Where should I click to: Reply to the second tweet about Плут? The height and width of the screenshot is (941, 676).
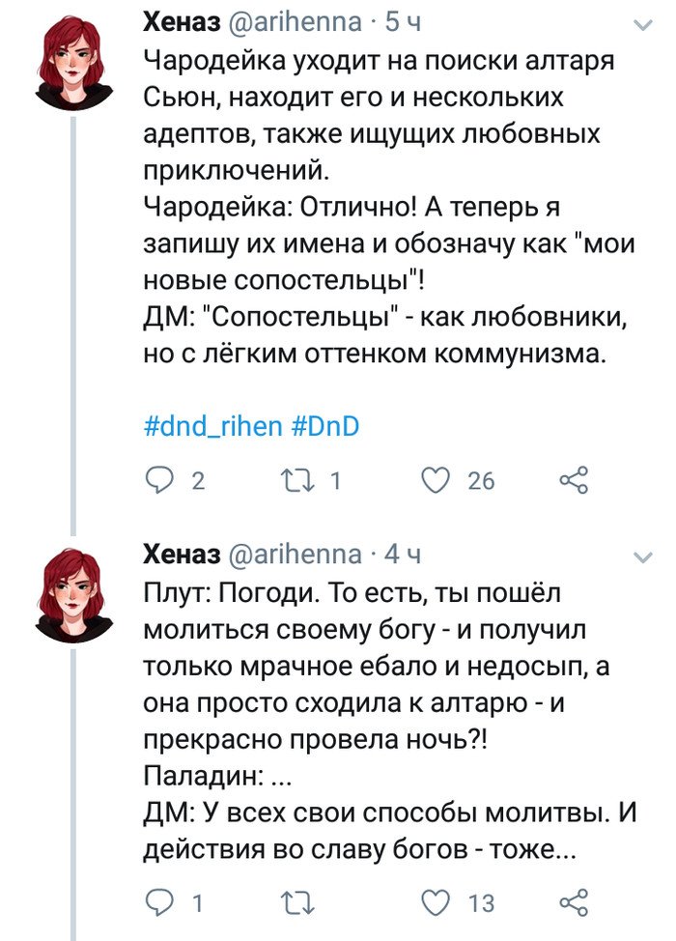click(157, 903)
